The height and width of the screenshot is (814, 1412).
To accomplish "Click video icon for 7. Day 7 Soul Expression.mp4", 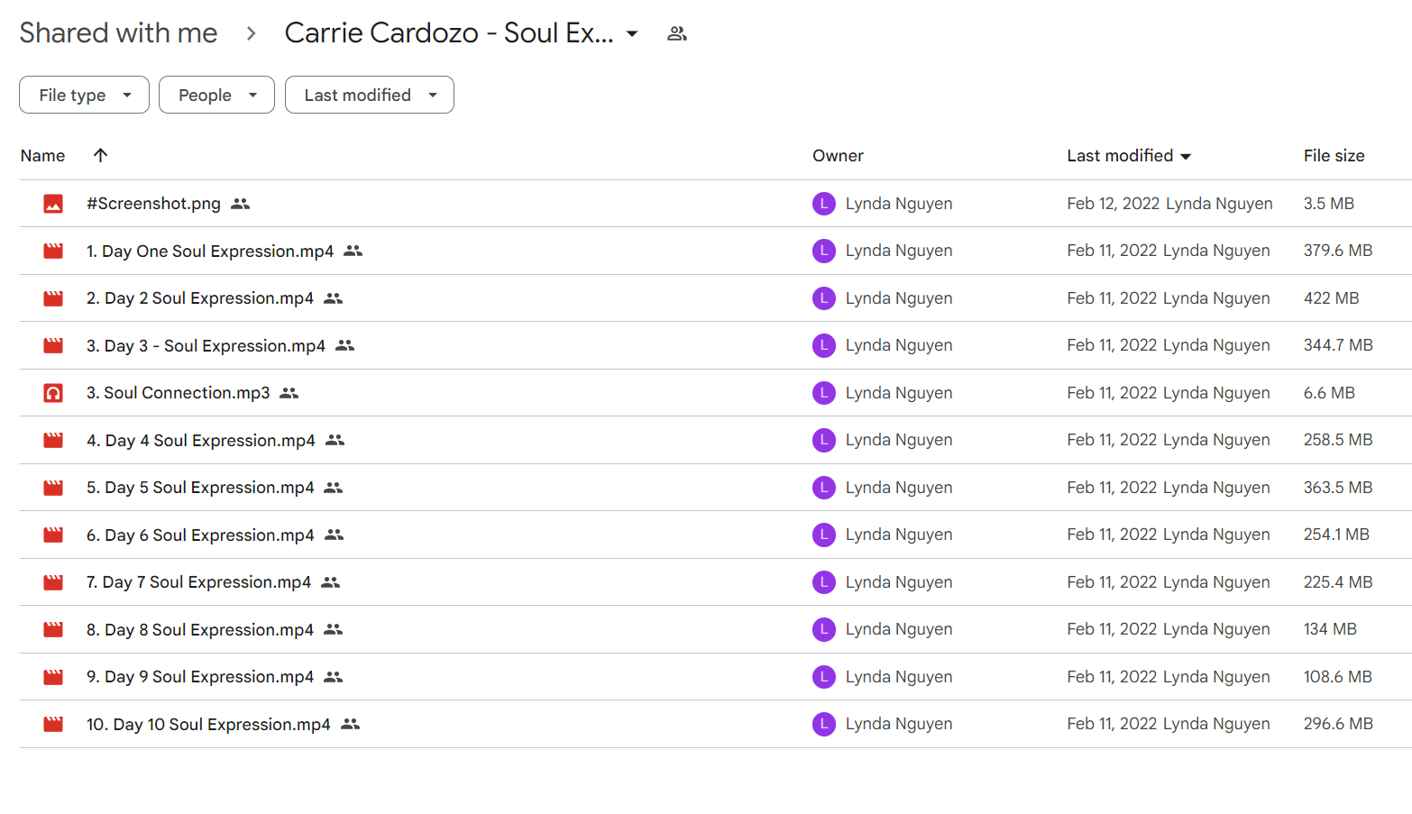I will pyautogui.click(x=53, y=582).
